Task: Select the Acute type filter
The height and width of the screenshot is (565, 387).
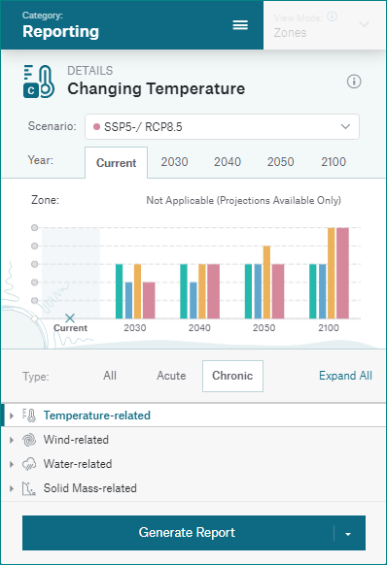Action: (171, 376)
